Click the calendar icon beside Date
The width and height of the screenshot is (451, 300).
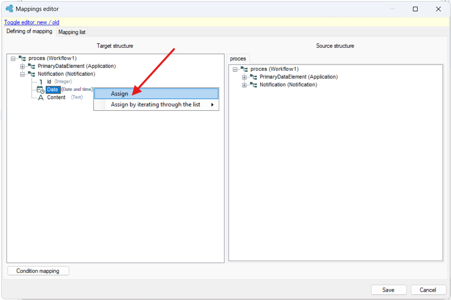click(40, 90)
